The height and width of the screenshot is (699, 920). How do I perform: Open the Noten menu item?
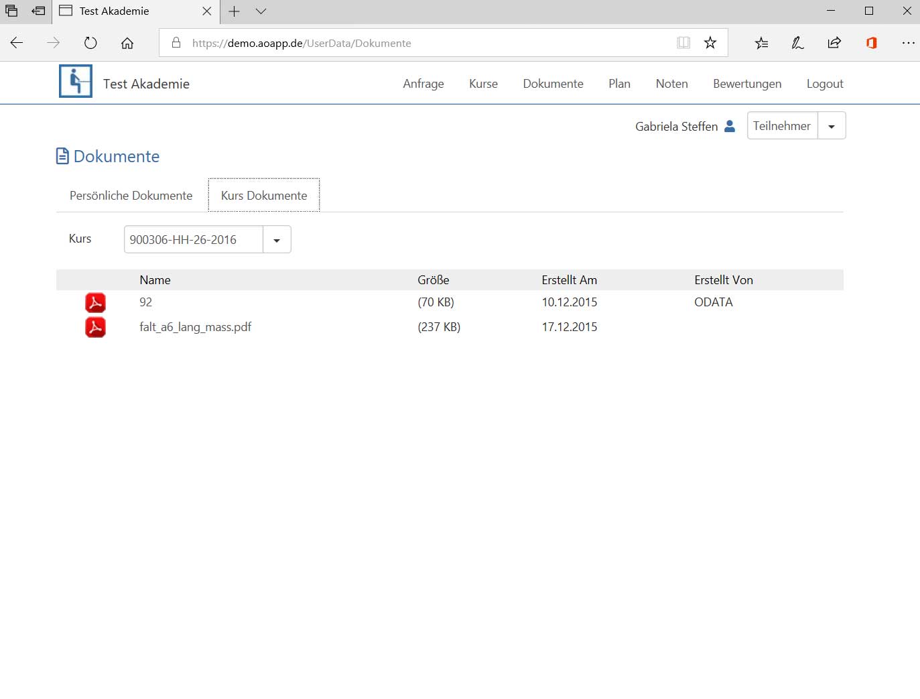[671, 84]
